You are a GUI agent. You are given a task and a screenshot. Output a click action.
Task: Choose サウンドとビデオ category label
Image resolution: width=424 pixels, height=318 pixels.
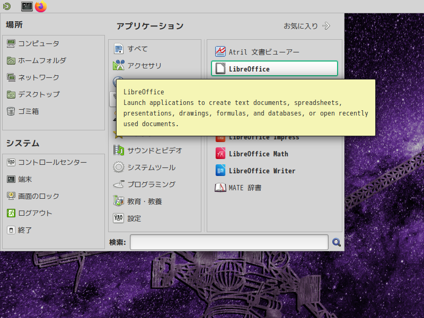click(155, 151)
